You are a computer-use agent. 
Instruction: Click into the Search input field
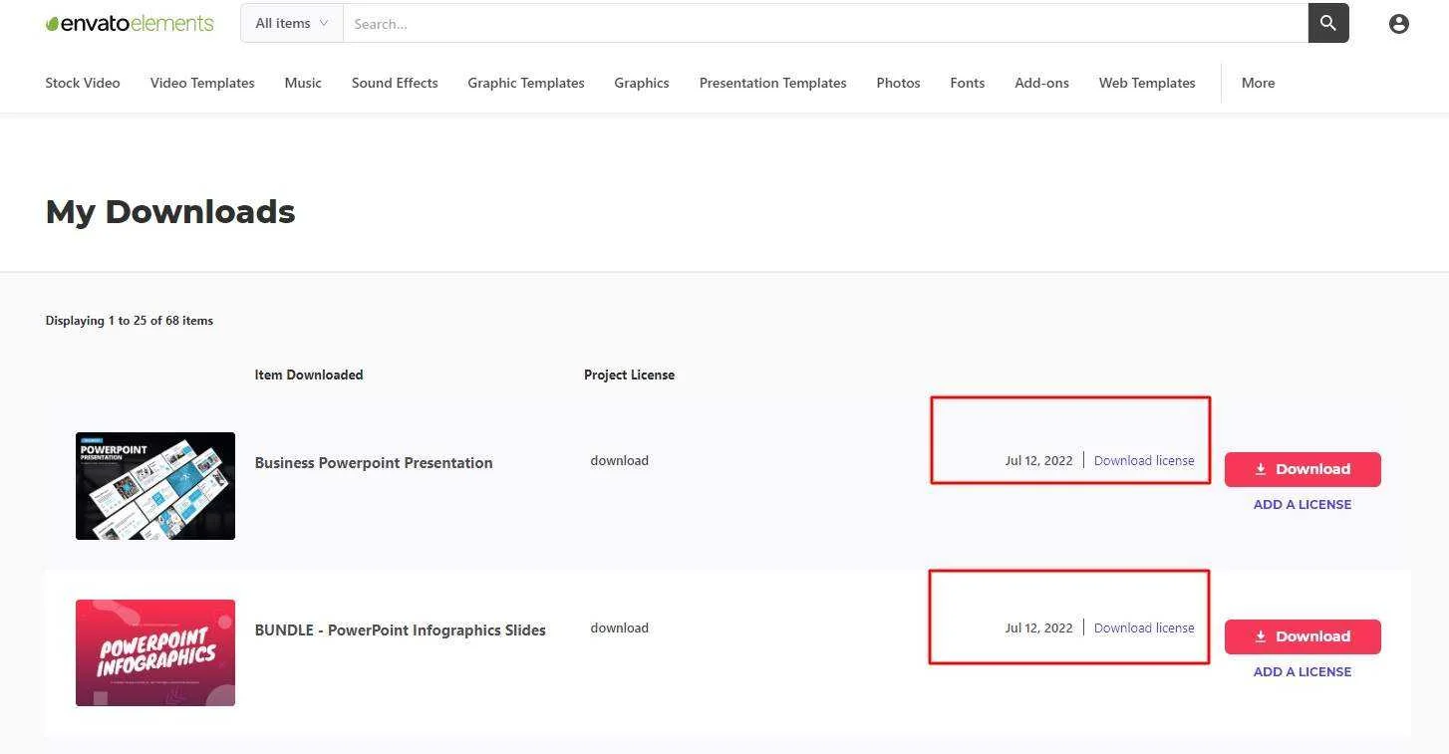coord(825,23)
